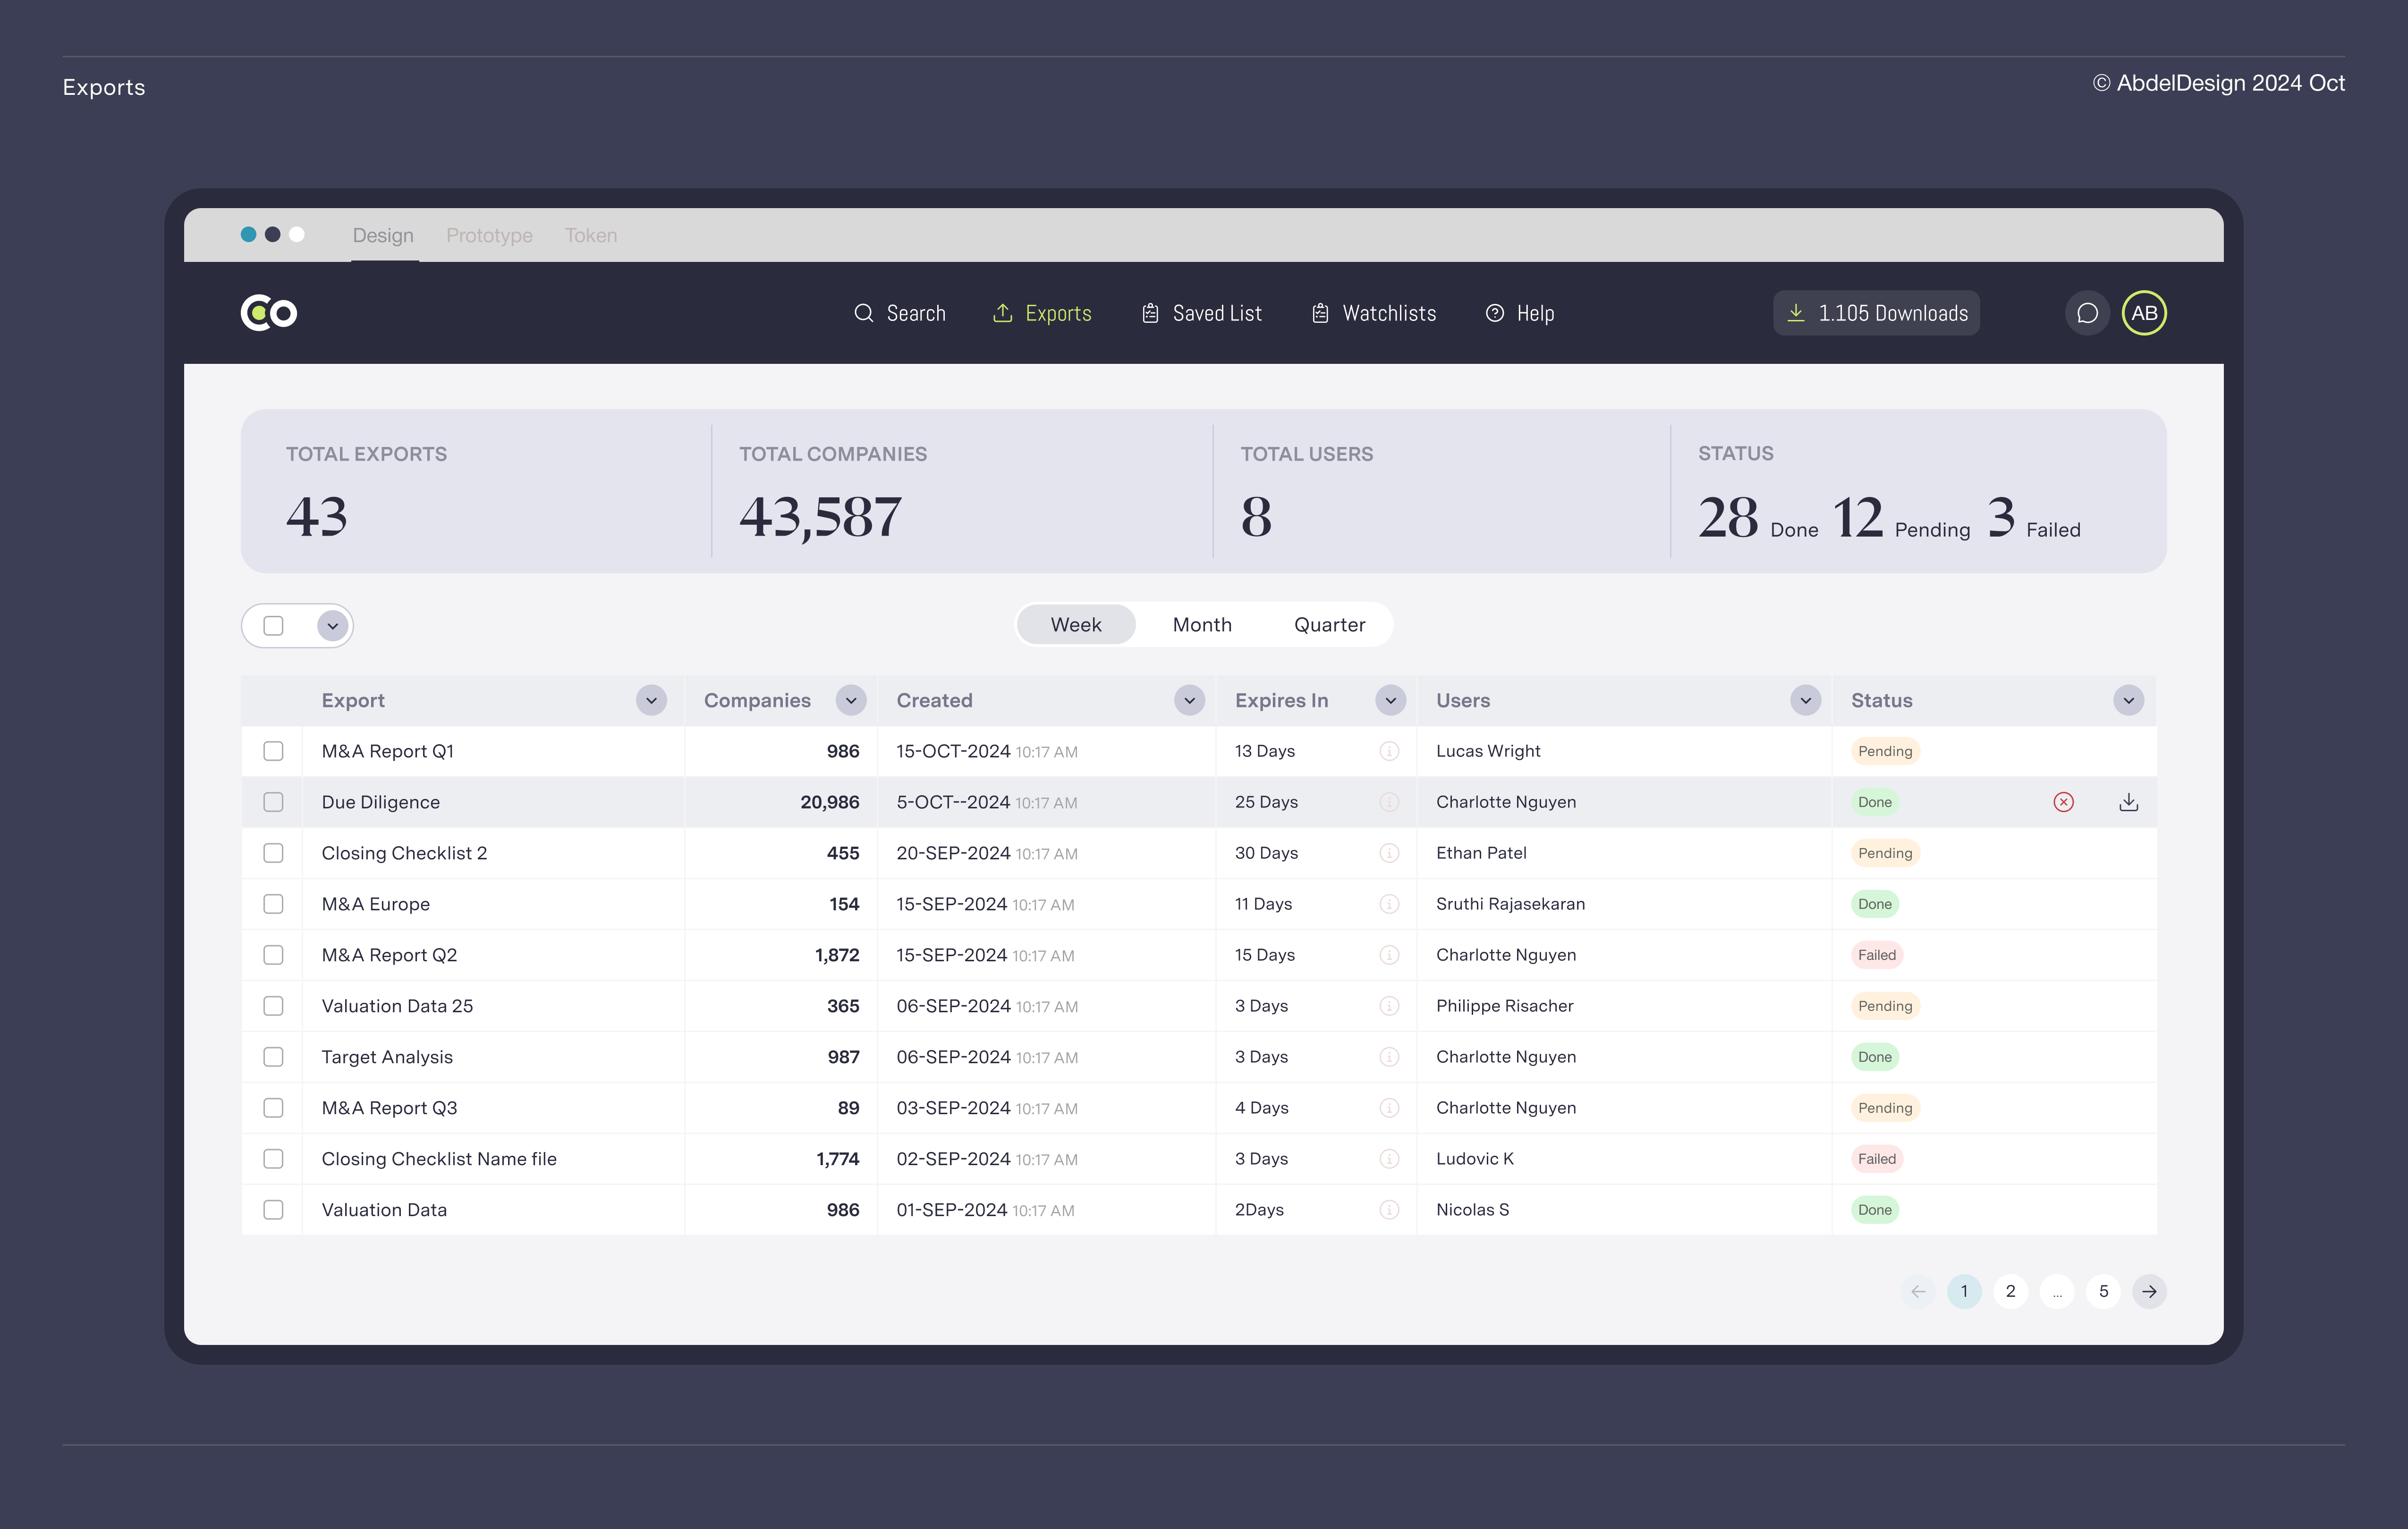Click the info icon beside 13 Days
Viewport: 2408px width, 1529px height.
tap(1389, 751)
